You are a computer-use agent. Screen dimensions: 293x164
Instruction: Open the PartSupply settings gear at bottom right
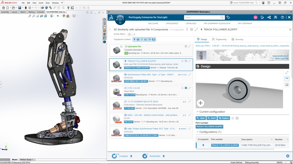288,156
